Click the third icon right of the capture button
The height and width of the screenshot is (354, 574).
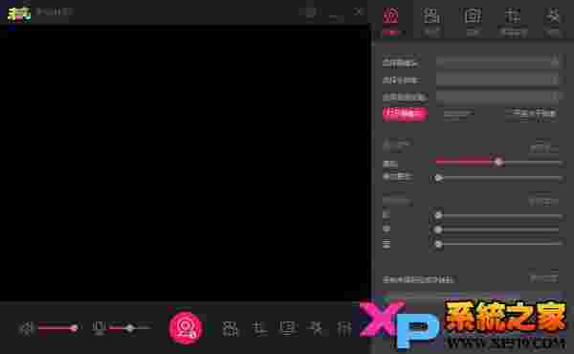pyautogui.click(x=288, y=328)
